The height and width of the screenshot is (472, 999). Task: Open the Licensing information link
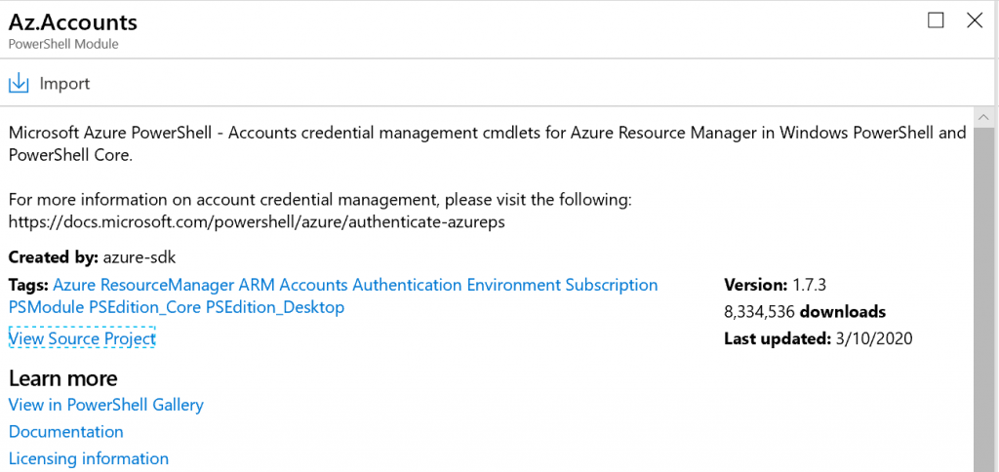[x=89, y=458]
